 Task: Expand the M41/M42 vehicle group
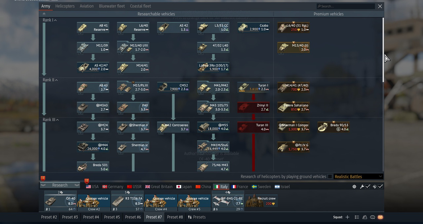tap(213, 87)
